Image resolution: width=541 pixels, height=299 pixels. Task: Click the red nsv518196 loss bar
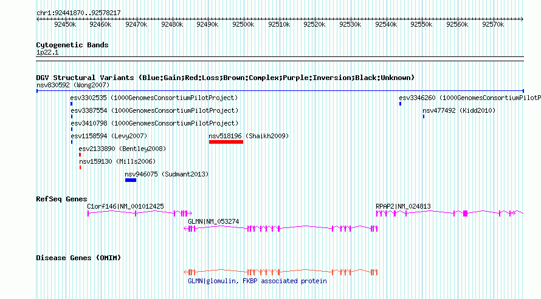(x=226, y=142)
